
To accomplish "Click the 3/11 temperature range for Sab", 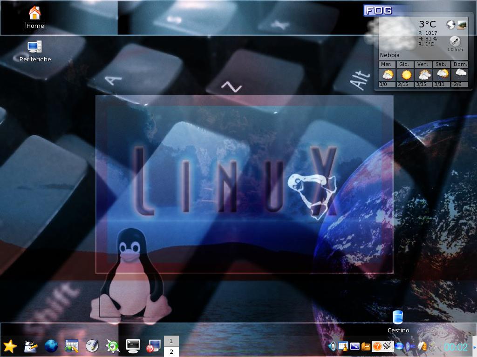I will pos(439,85).
